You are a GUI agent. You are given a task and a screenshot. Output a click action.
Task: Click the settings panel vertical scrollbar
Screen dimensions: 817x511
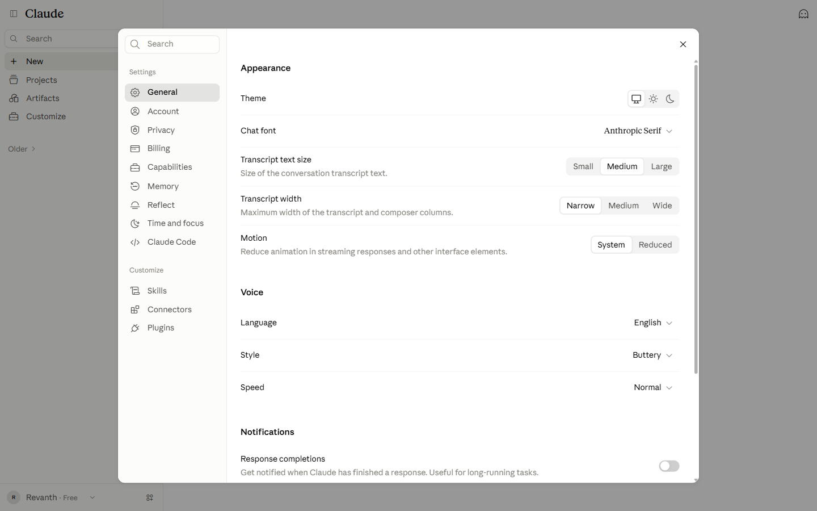[696, 219]
